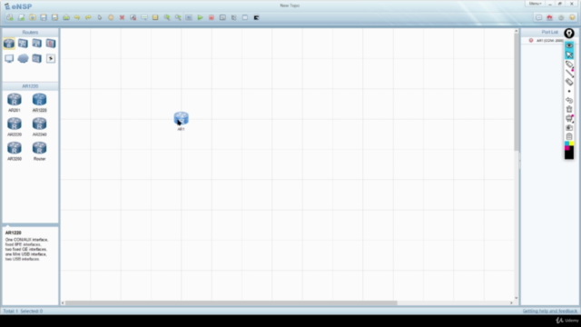Open the yellow palette tool

click(x=155, y=17)
